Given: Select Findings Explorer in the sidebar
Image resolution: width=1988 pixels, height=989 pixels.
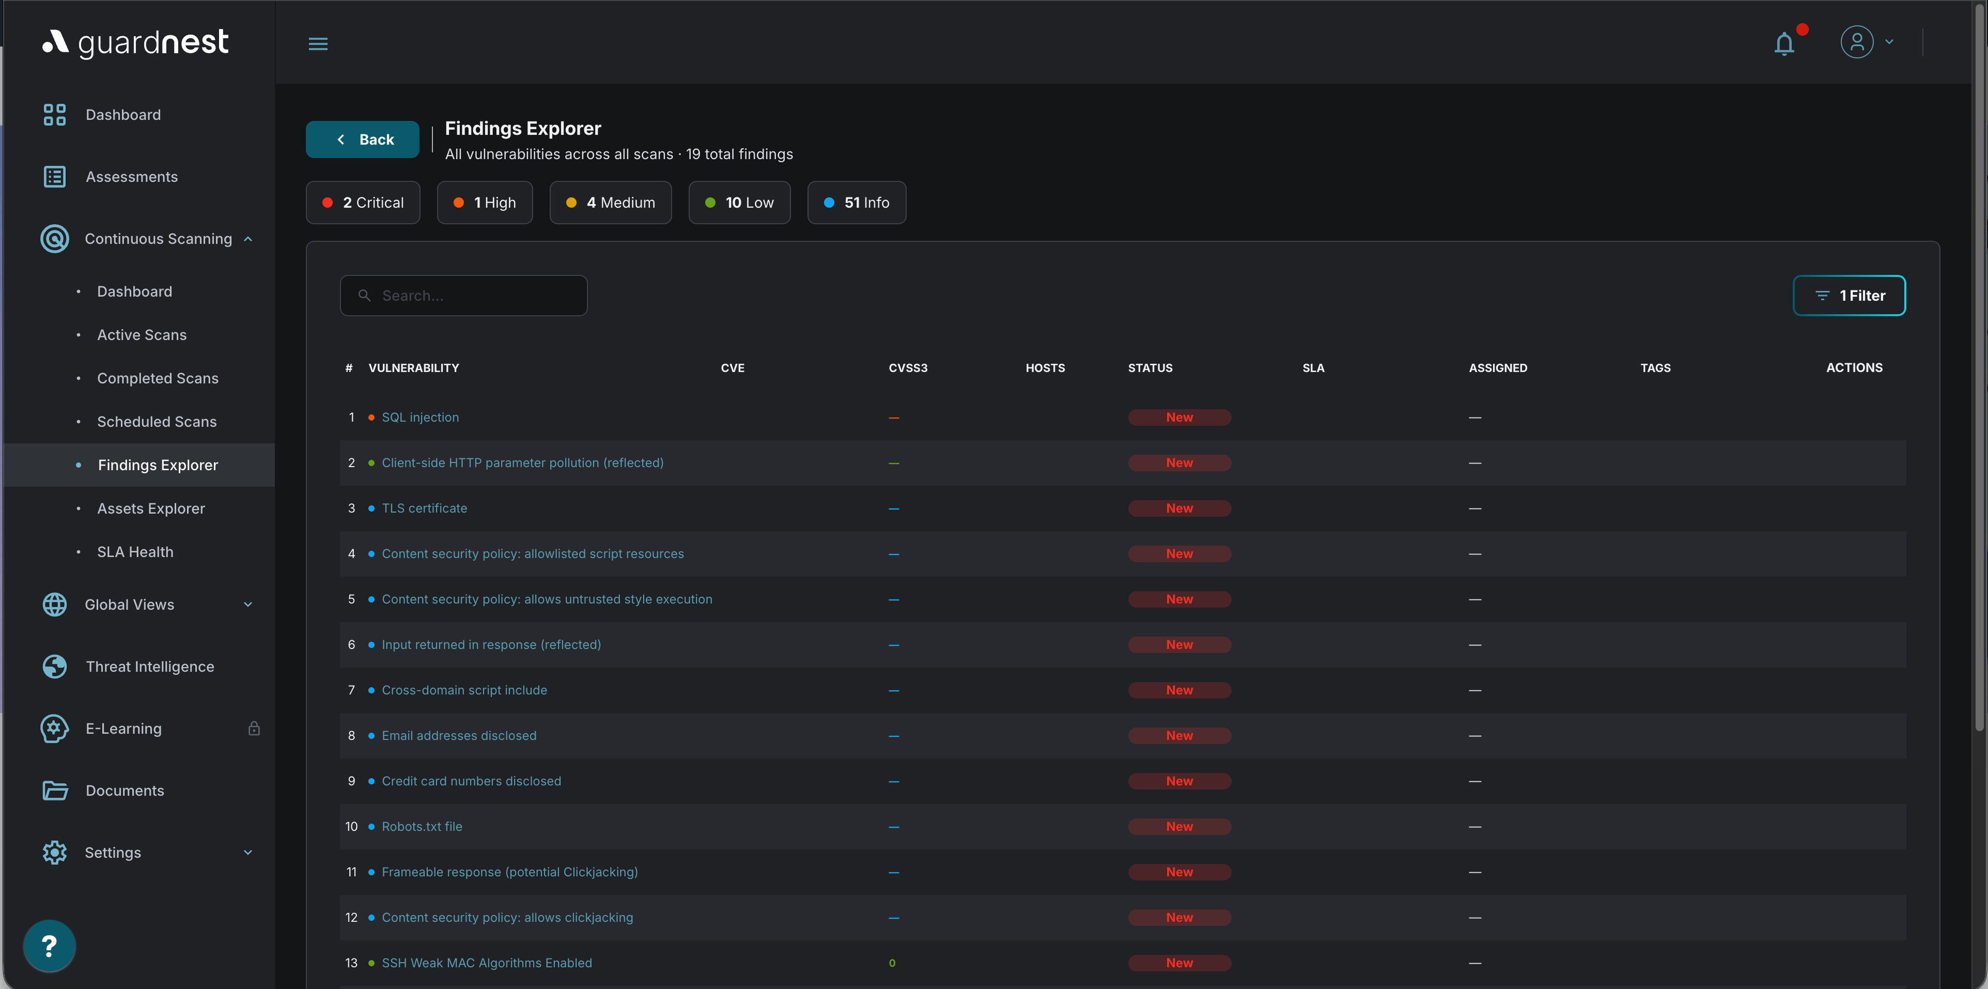Looking at the screenshot, I should tap(139, 465).
